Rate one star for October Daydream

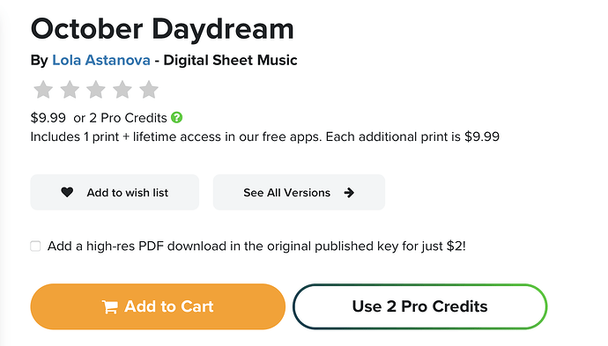tap(43, 90)
